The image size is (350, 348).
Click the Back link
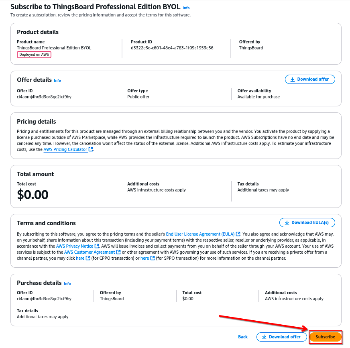coord(243,337)
